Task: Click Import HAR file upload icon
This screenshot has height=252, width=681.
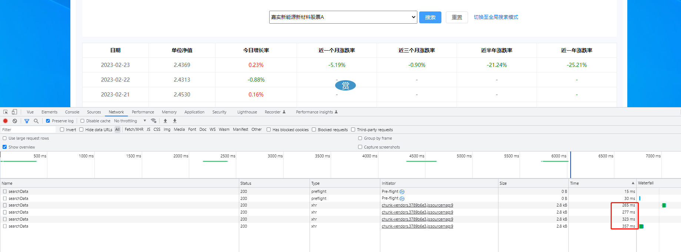Action: click(165, 121)
